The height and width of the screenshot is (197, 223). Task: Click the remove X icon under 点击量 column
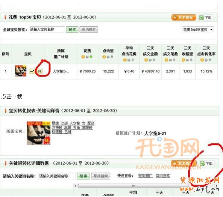108,57
